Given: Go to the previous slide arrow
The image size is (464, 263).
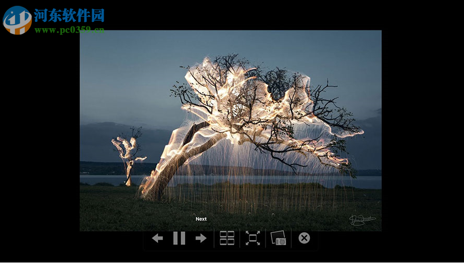Looking at the screenshot, I should (157, 238).
